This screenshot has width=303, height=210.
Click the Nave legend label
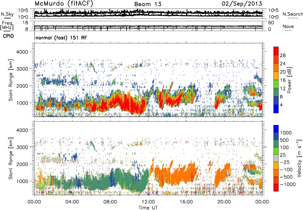288,26
